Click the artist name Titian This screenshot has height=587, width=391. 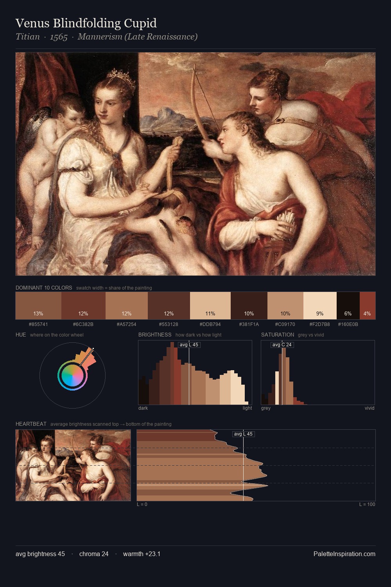click(x=28, y=37)
